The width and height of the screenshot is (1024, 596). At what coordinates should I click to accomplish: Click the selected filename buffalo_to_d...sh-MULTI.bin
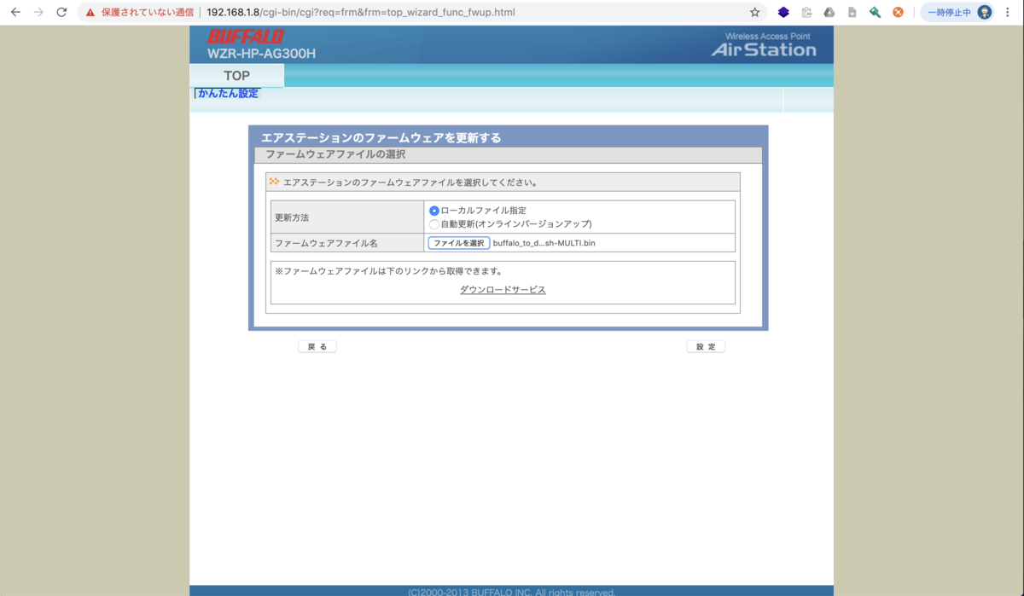pyautogui.click(x=544, y=243)
